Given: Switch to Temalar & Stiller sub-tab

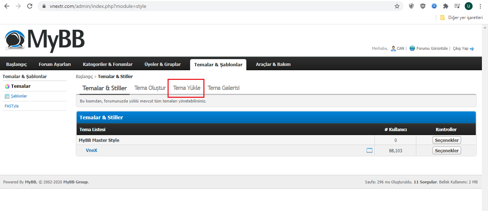Looking at the screenshot, I should pyautogui.click(x=105, y=88).
